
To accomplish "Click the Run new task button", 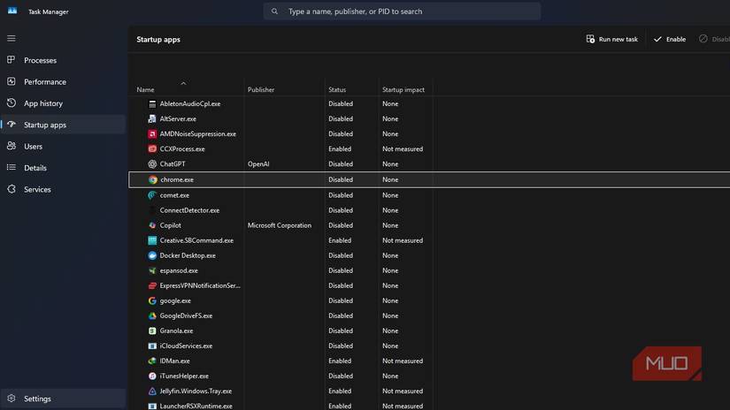I will pyautogui.click(x=612, y=39).
